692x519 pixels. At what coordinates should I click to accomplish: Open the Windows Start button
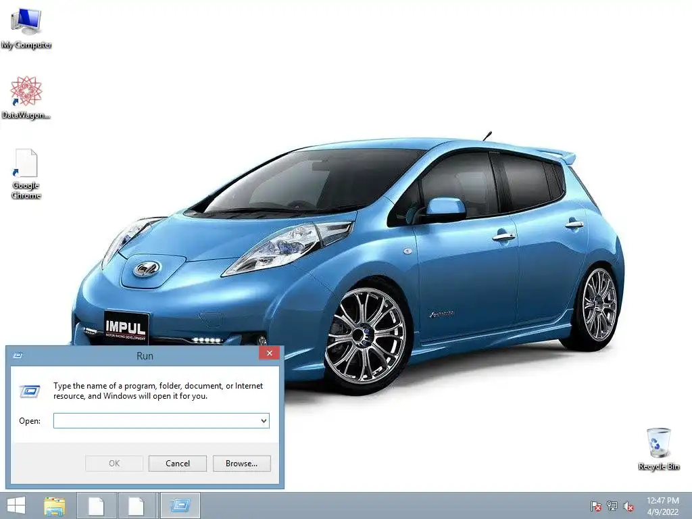coord(16,505)
